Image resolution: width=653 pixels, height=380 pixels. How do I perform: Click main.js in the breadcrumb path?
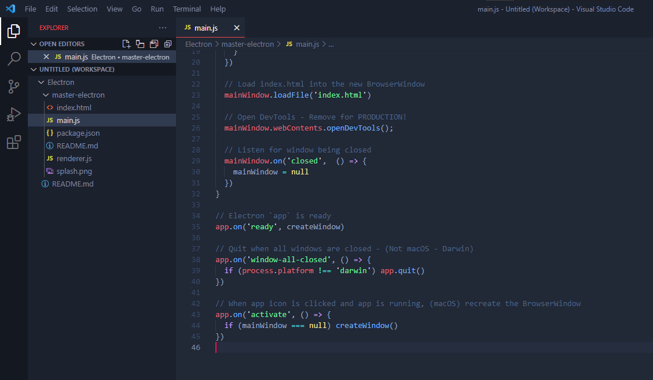point(307,44)
